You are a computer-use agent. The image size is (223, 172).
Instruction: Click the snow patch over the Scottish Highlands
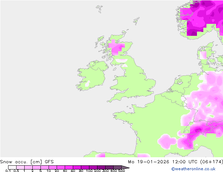[x=116, y=48]
